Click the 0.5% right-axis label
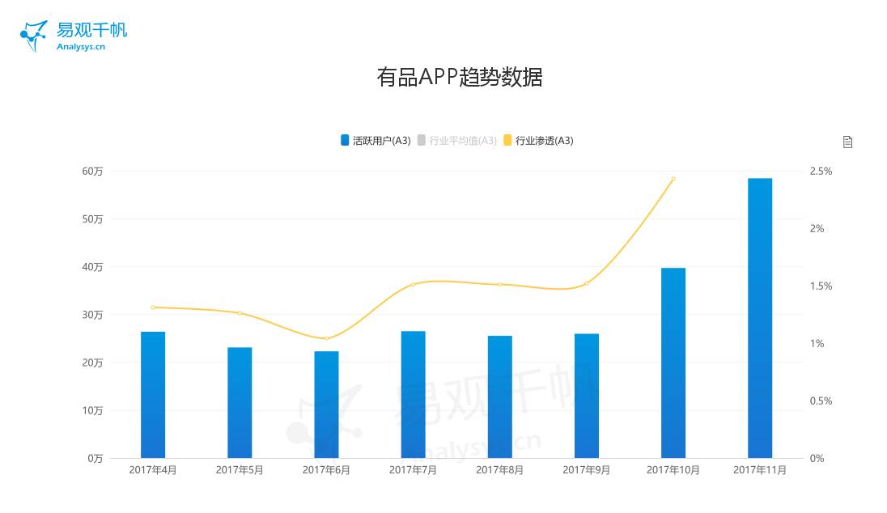 click(821, 401)
